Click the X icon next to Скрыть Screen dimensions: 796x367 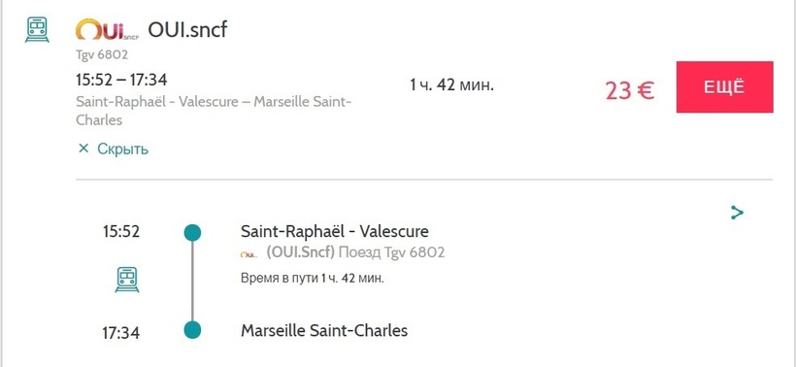[x=83, y=149]
